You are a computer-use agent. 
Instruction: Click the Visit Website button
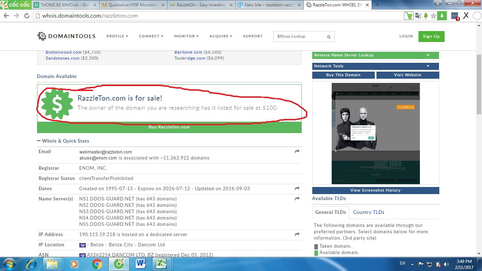tap(408, 75)
